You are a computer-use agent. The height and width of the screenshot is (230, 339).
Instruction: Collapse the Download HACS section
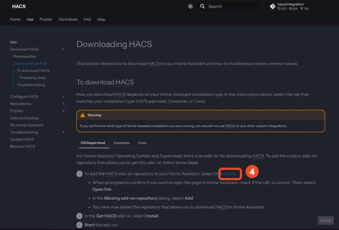63,49
